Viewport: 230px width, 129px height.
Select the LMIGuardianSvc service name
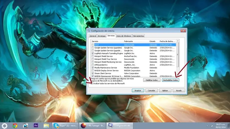pos(101,65)
